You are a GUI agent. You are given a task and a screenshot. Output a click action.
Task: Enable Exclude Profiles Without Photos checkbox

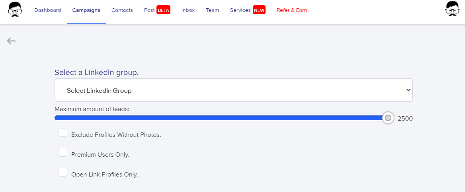pos(63,132)
